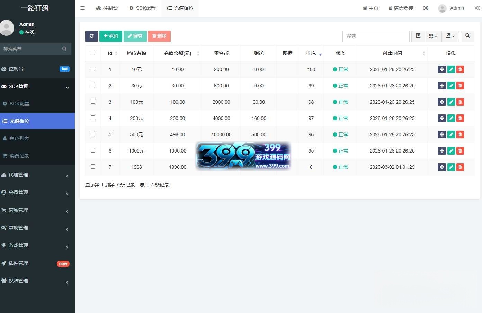Click the move icon for the 1000元 row

pyautogui.click(x=442, y=151)
